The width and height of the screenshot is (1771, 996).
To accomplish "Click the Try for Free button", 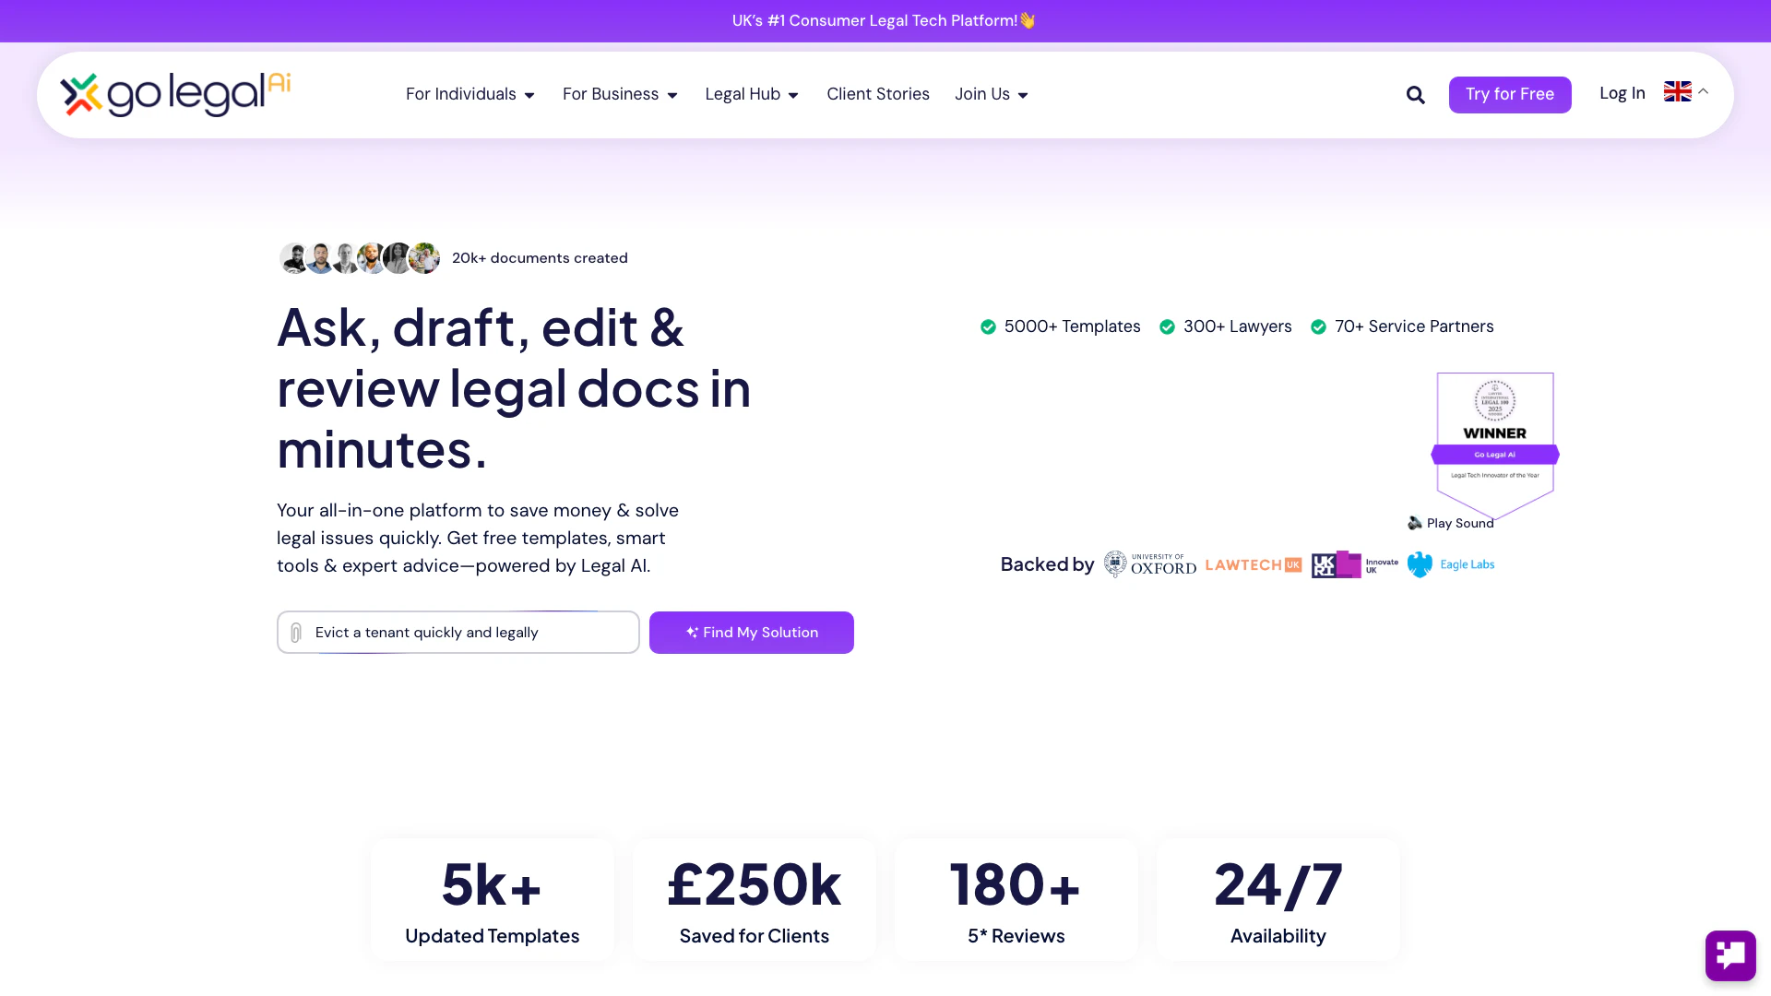I will [x=1509, y=94].
